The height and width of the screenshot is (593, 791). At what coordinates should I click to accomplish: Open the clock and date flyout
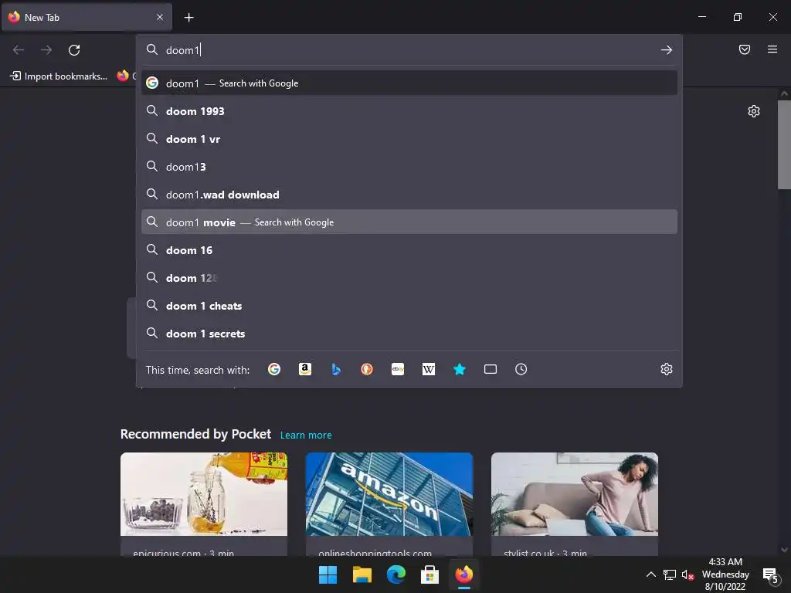[x=725, y=574]
